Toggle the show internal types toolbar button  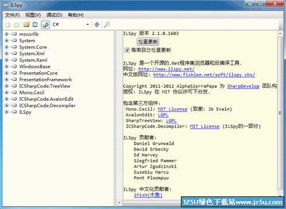coord(45,25)
